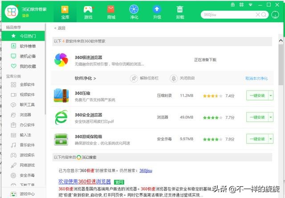Viewport: 285px width, 198px height.
Task: Select the 安全杀毒 category in sidebar
Action: pos(23,175)
